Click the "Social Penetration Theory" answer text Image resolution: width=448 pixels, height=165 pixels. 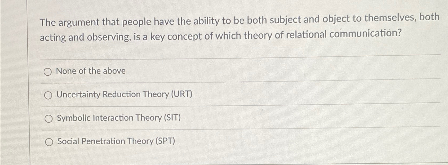pos(105,141)
